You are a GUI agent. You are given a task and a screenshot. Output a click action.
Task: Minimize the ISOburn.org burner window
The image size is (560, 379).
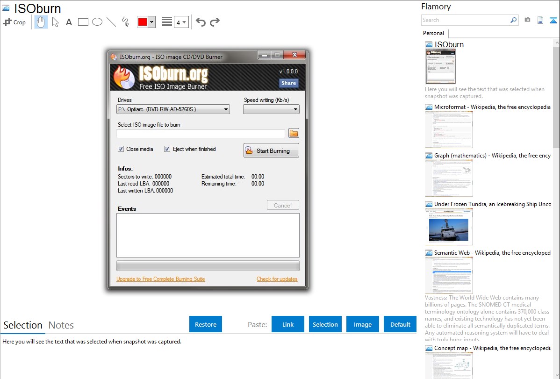click(265, 55)
